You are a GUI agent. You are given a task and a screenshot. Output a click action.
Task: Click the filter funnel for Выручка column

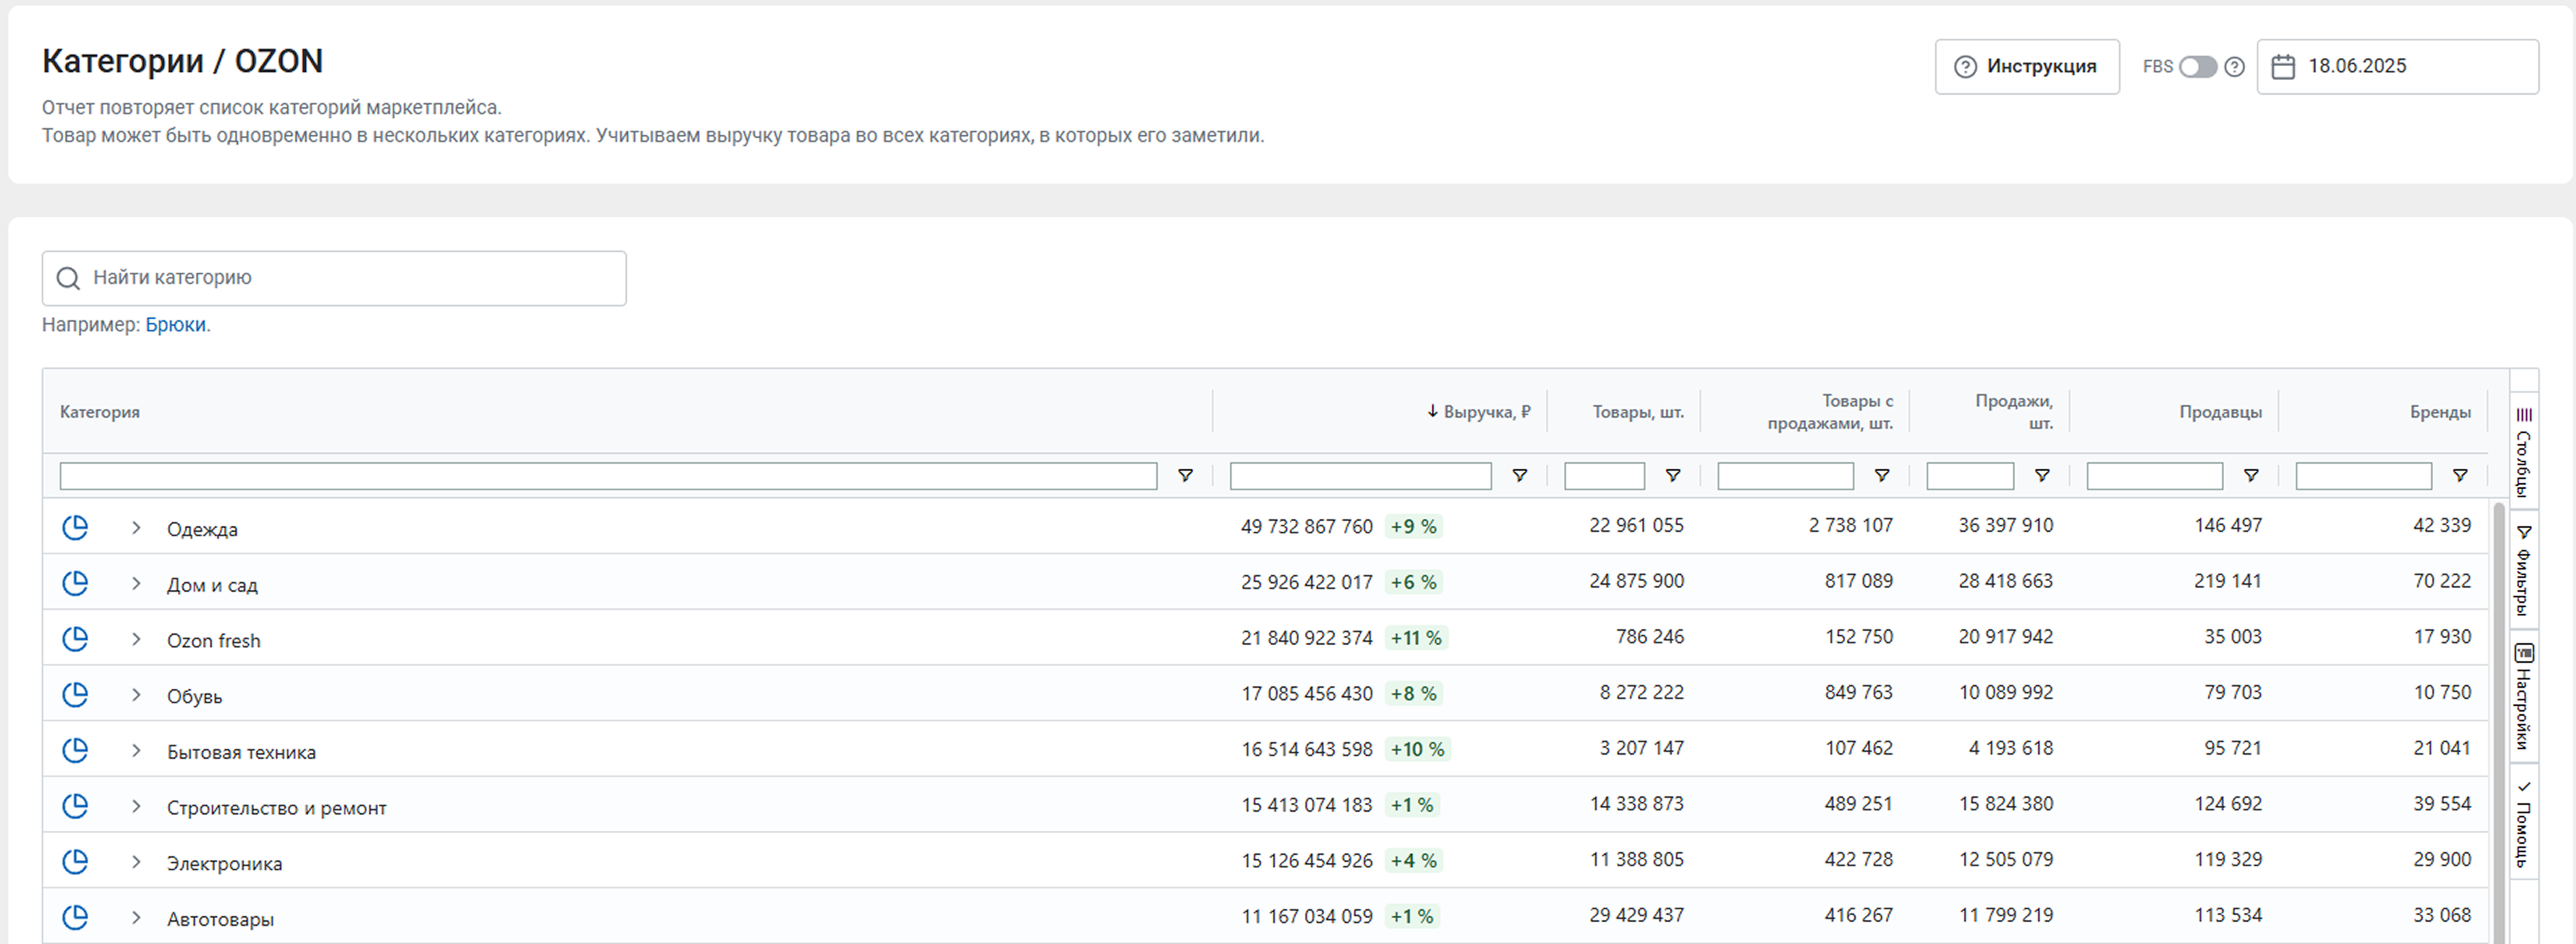click(1519, 475)
